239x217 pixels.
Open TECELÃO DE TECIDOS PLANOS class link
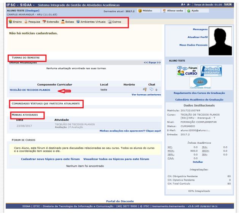tap(30, 90)
